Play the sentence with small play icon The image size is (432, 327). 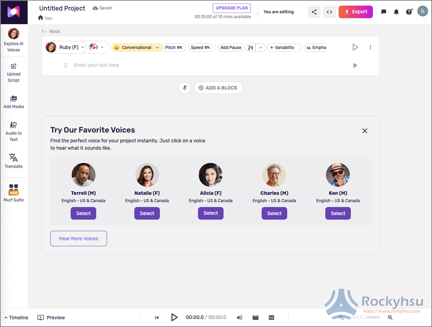coord(355,65)
